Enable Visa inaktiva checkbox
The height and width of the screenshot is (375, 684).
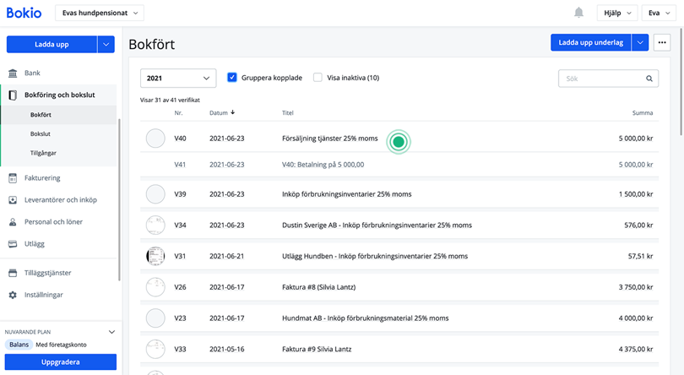point(318,78)
